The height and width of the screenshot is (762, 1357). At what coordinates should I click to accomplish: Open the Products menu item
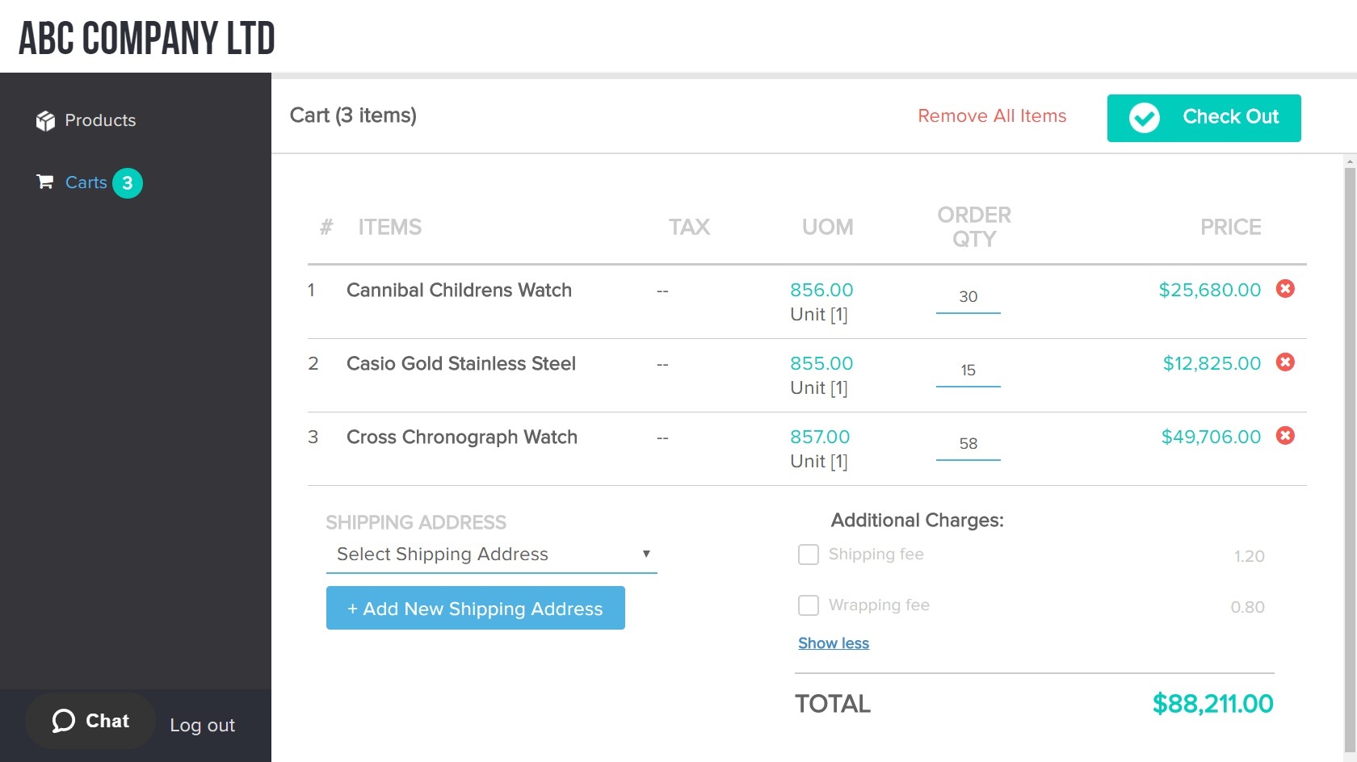(100, 120)
